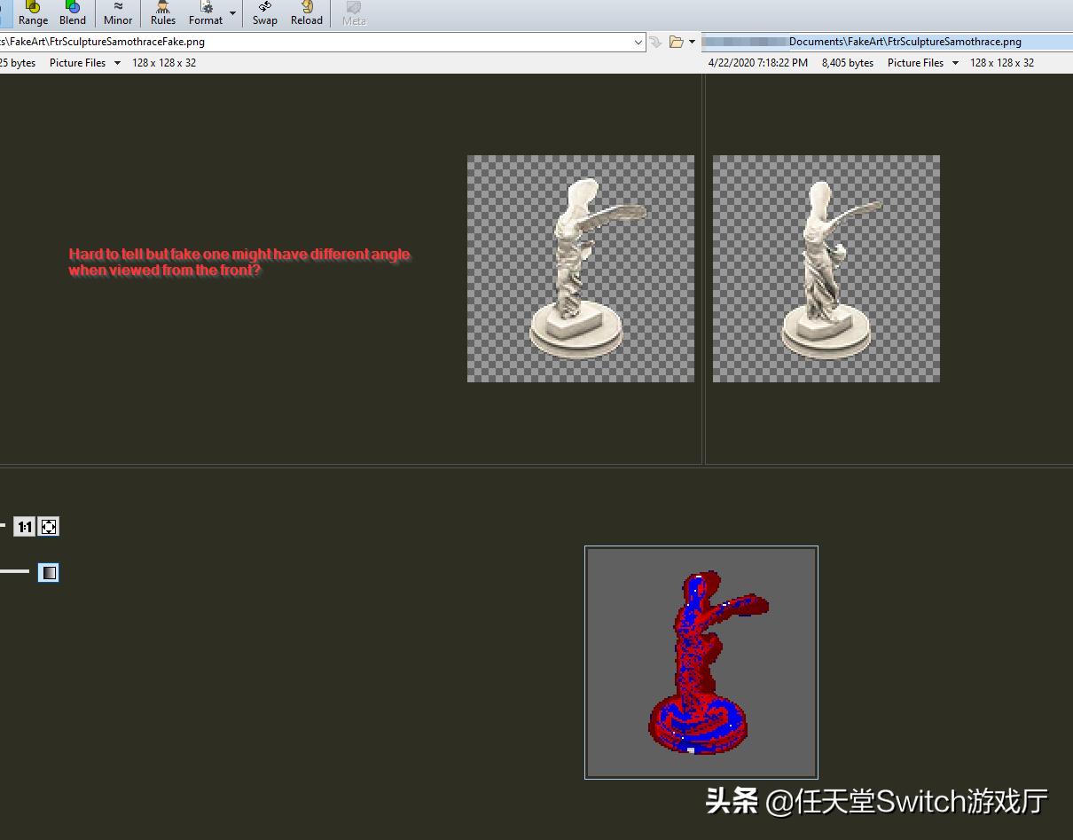The image size is (1073, 840).
Task: Select Blend view mode
Action: point(73,13)
